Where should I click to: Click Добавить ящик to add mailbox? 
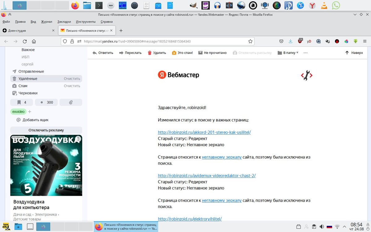tap(32, 120)
